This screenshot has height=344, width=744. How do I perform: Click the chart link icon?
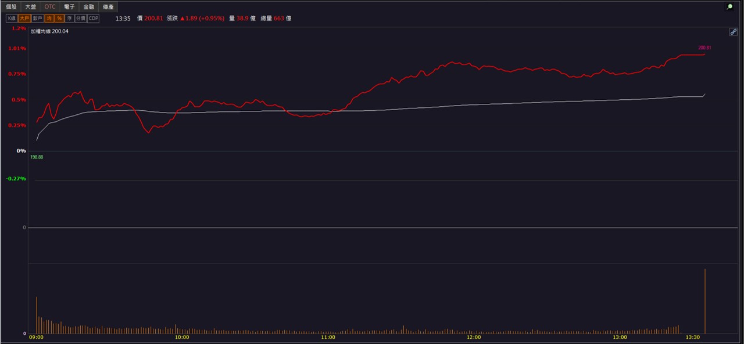733,32
